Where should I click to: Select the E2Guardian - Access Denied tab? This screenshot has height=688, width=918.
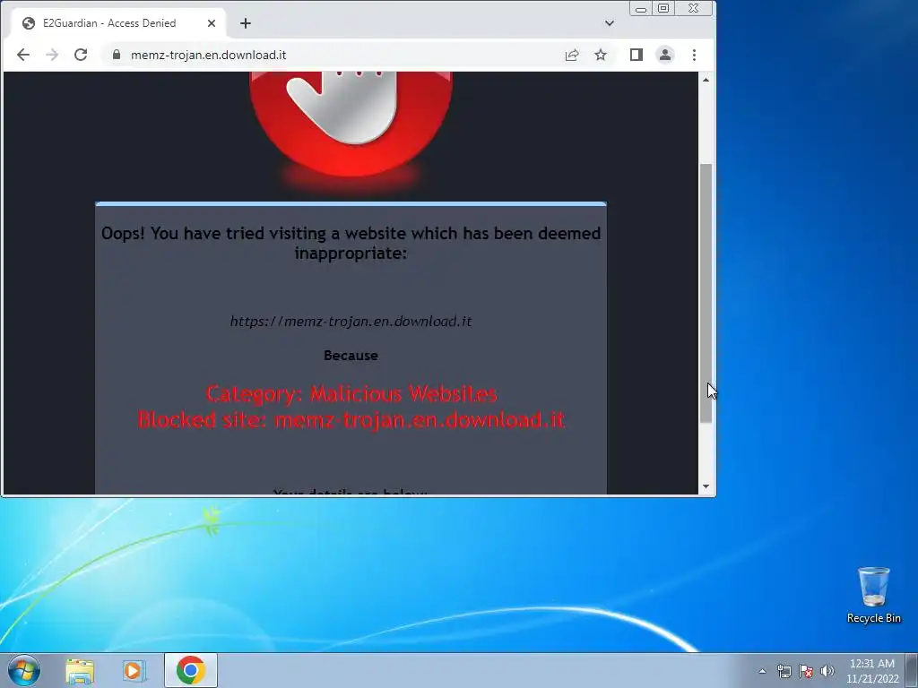(119, 23)
